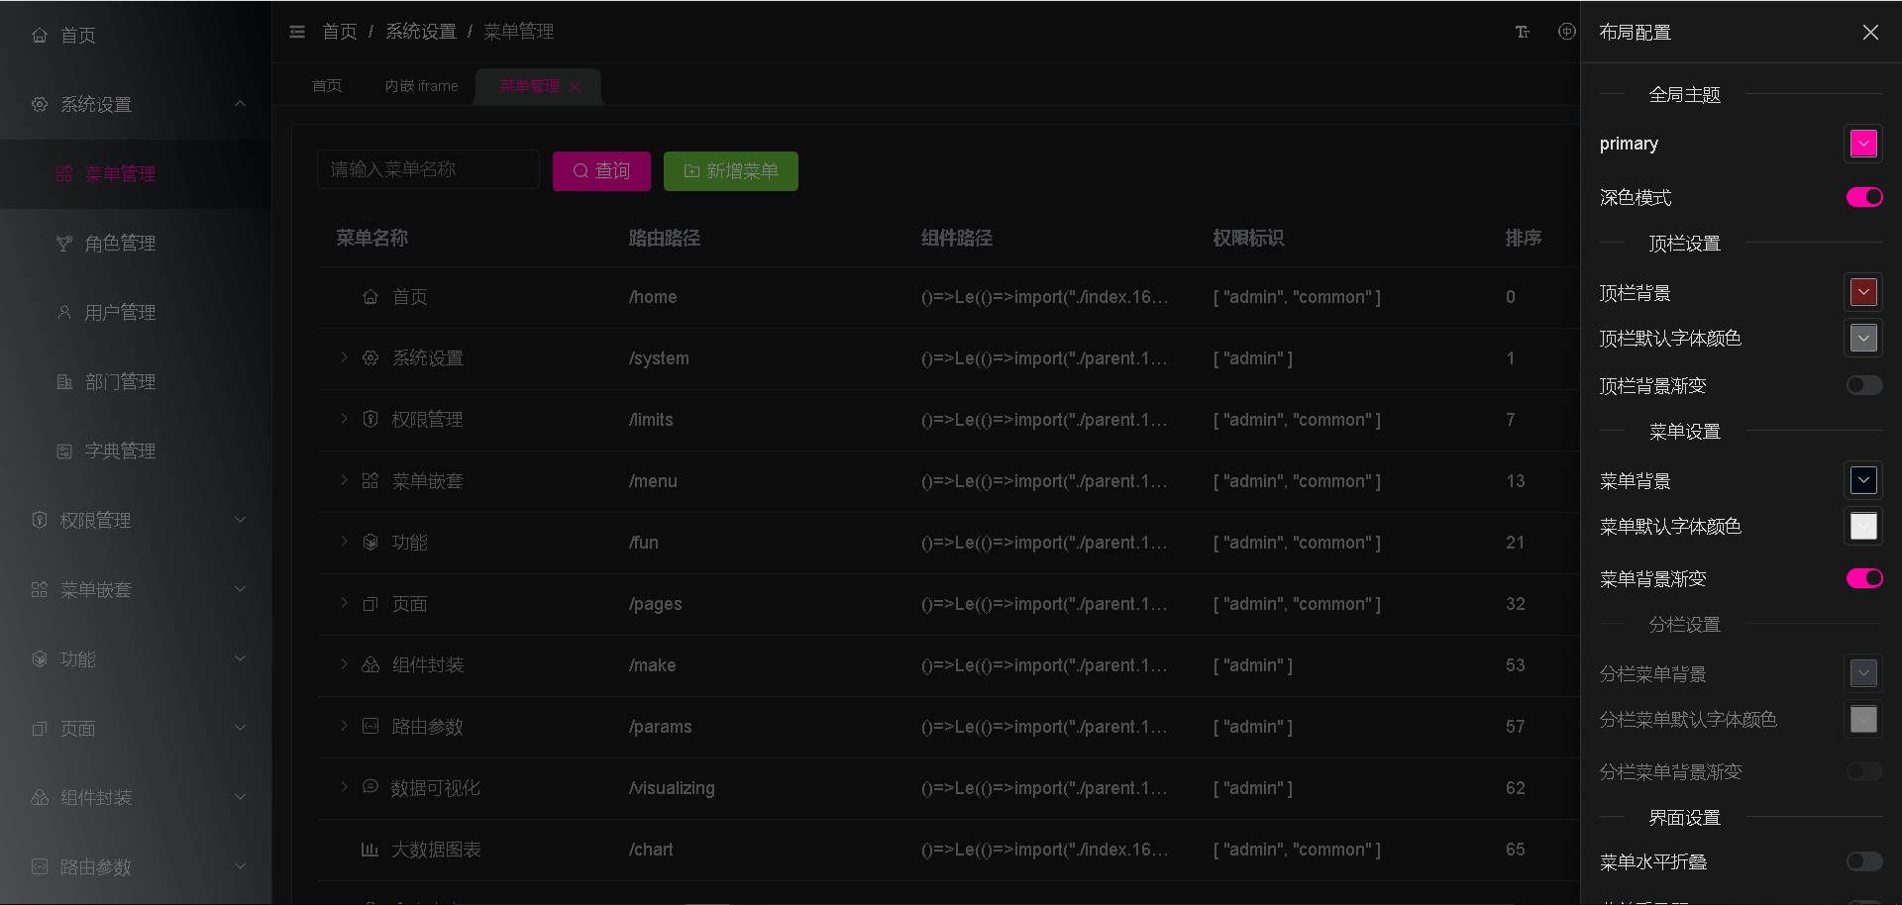Expand the 数据可视化 table row arrow
Viewport: 1902px width, 905px height.
344,787
